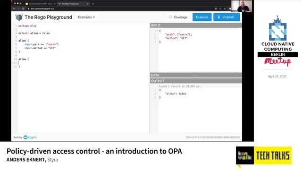This screenshot has width=302, height=170.
Task: Click the padlock icon in address bar
Action: coord(28,8)
